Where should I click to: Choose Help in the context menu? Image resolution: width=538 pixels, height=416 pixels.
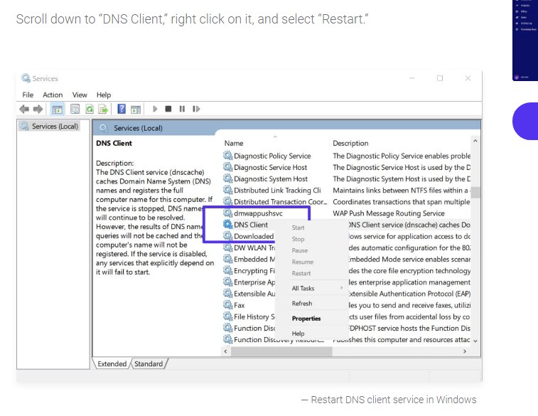pos(298,334)
